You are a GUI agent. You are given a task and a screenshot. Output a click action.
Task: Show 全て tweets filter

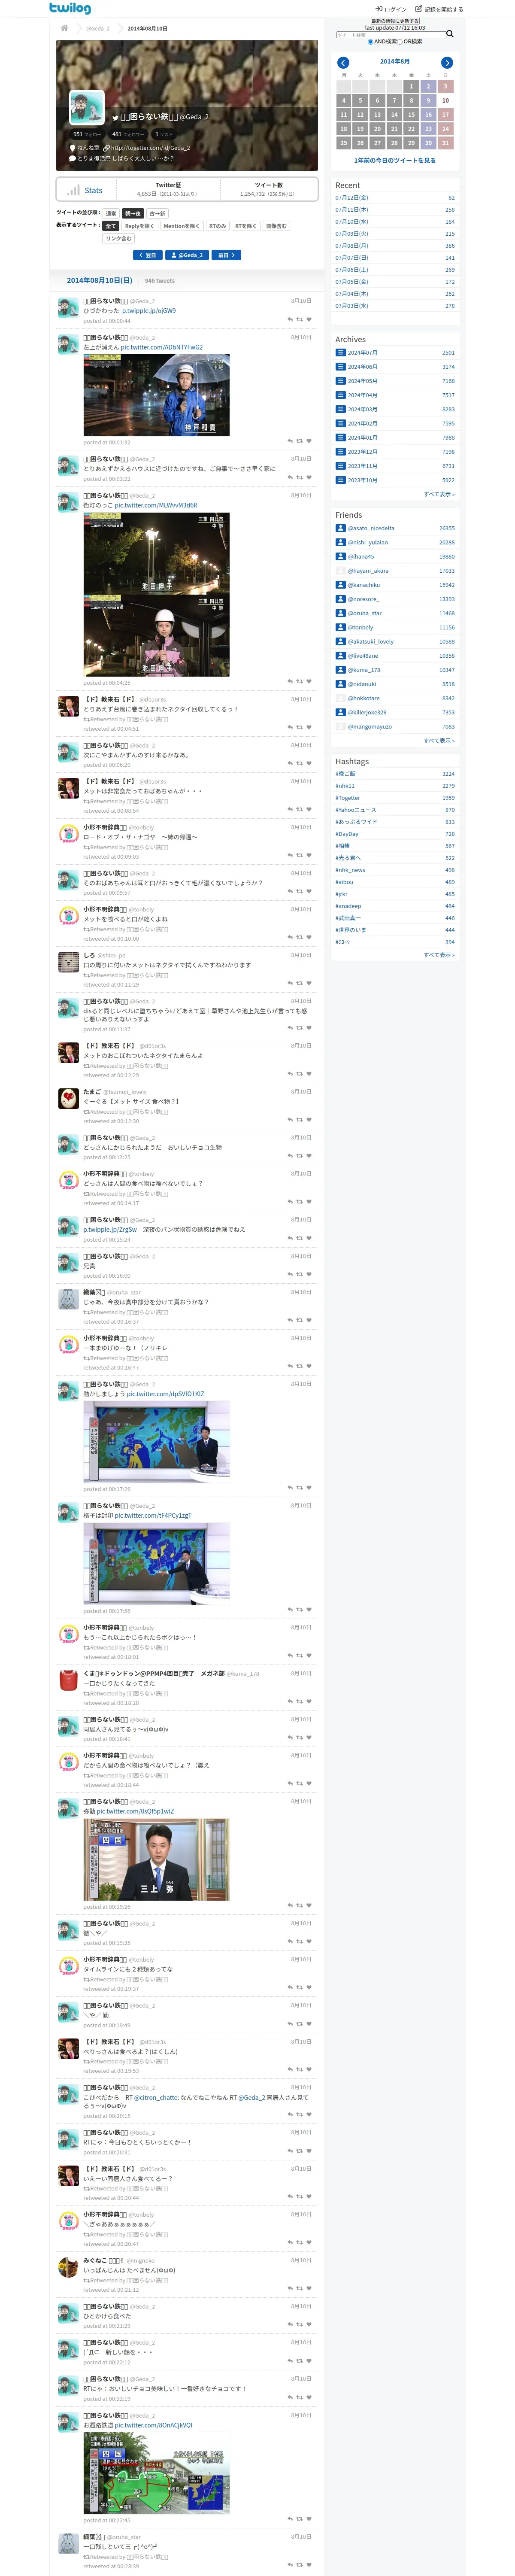111,226
